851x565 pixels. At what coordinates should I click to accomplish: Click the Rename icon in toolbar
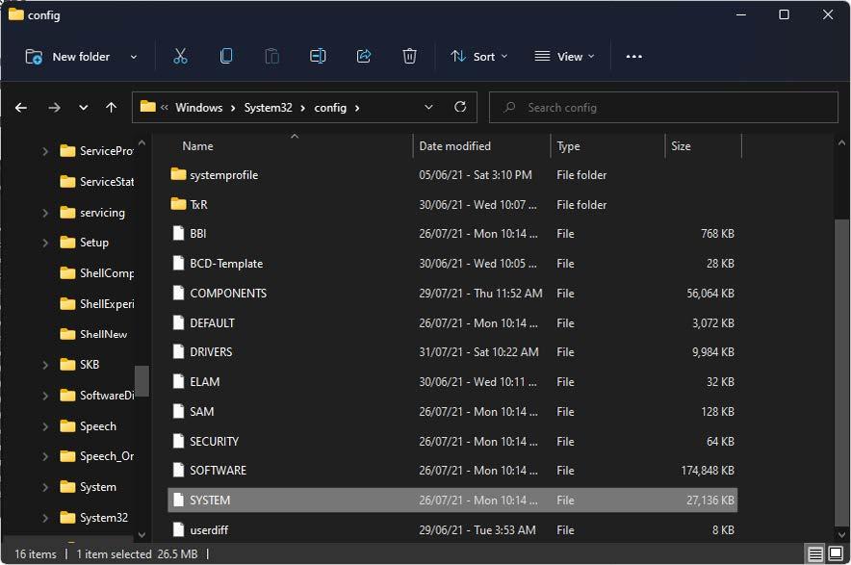pos(318,57)
